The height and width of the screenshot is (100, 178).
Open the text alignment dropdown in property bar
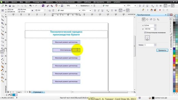[107, 11]
